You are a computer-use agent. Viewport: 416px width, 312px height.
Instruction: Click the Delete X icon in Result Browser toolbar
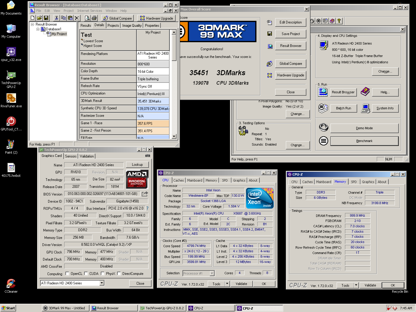tap(77, 18)
